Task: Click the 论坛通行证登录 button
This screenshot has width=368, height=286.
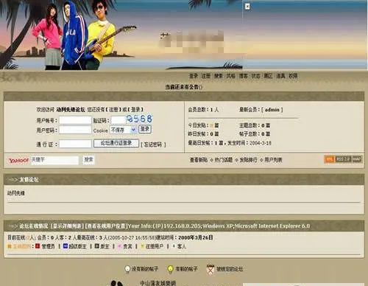Action: point(116,143)
